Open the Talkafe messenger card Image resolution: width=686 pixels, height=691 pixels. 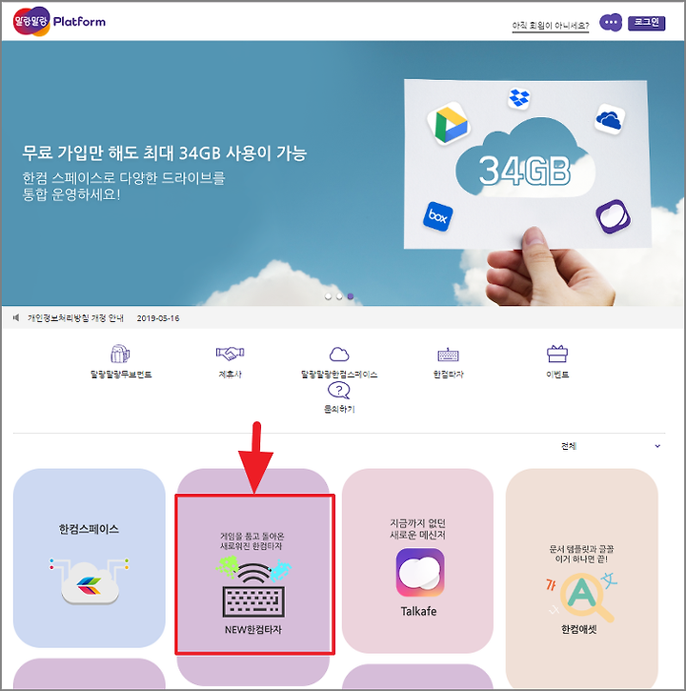point(417,560)
